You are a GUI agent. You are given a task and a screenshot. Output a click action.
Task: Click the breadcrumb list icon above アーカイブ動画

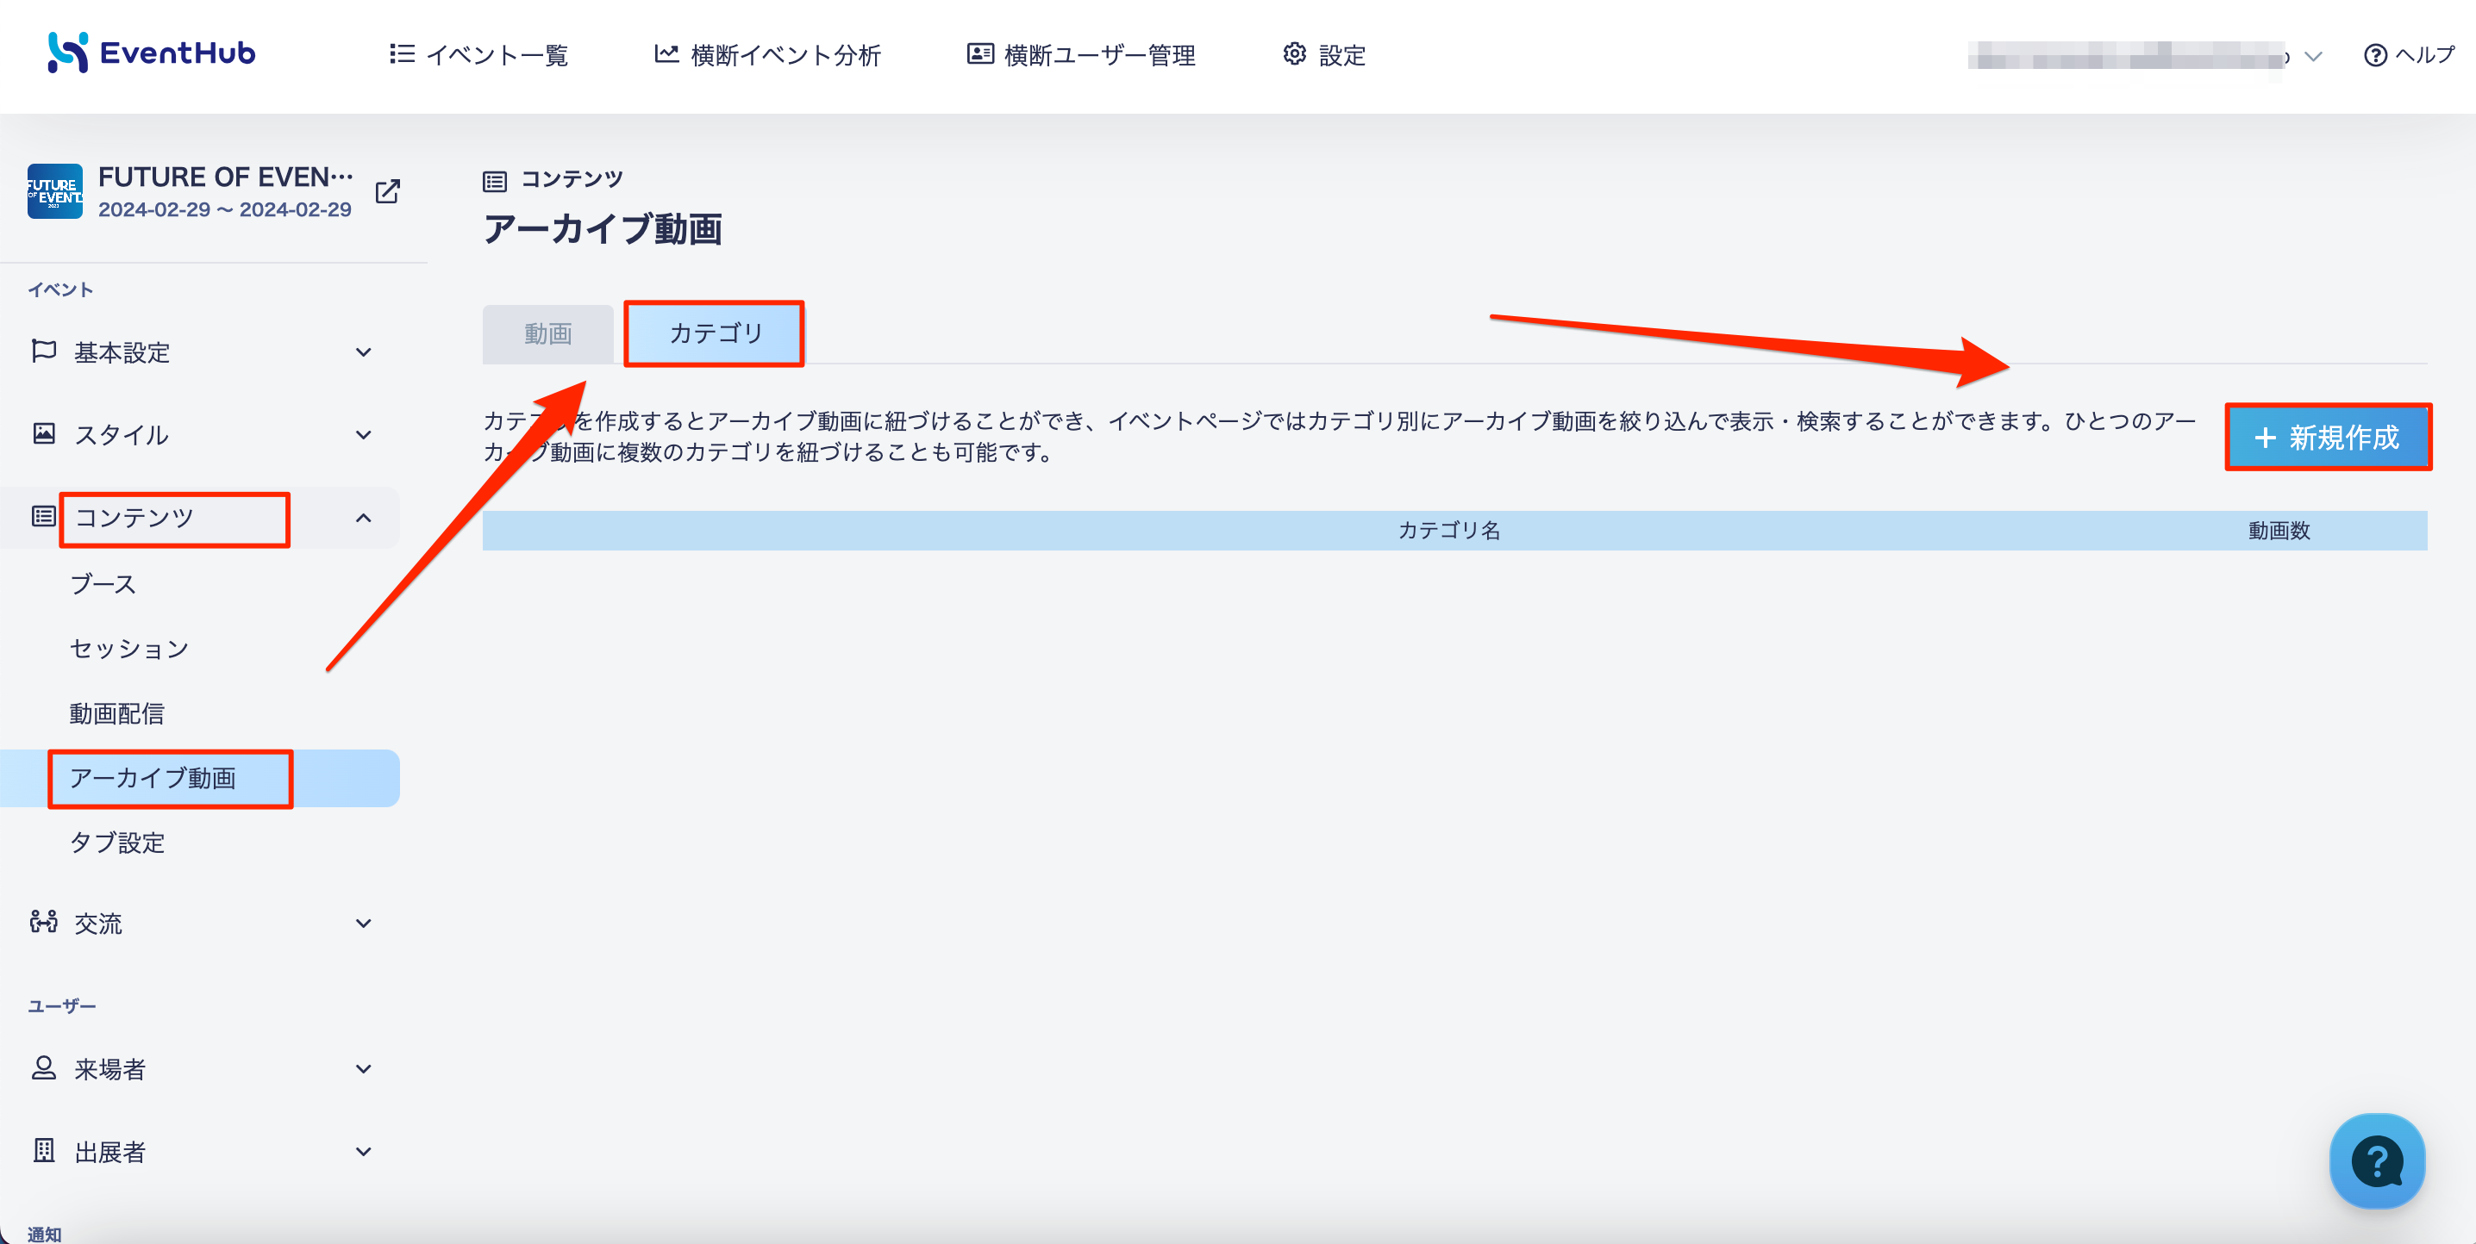coord(494,181)
